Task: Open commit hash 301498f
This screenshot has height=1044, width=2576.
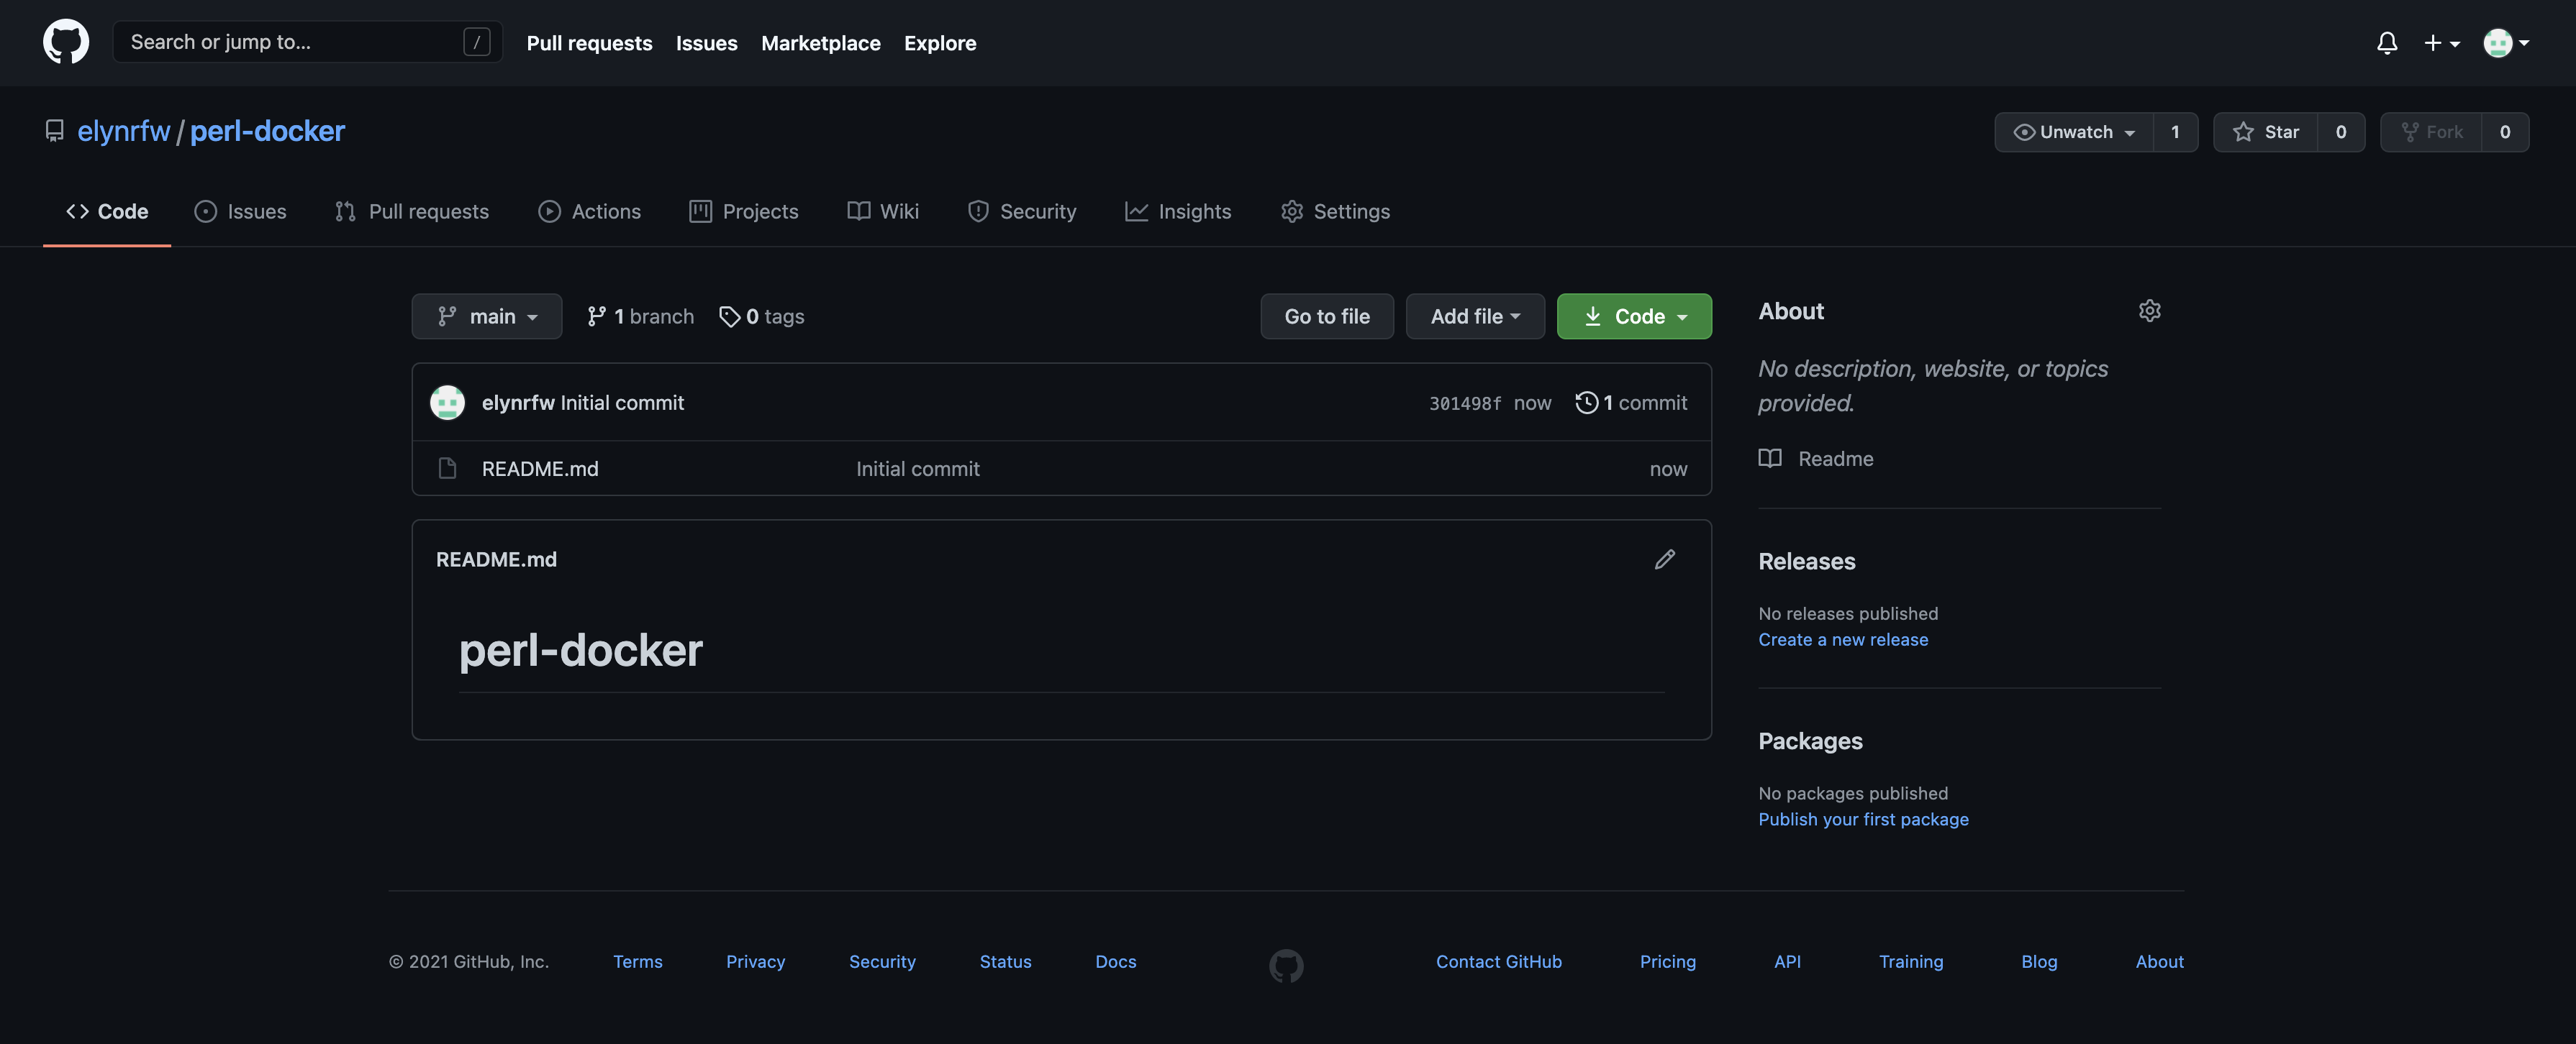Action: tap(1464, 403)
